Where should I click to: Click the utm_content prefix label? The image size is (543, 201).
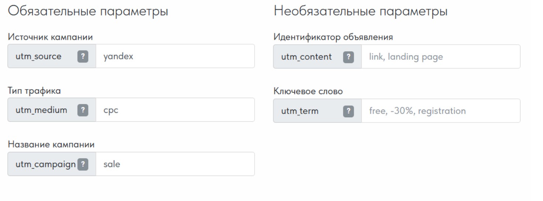click(307, 57)
